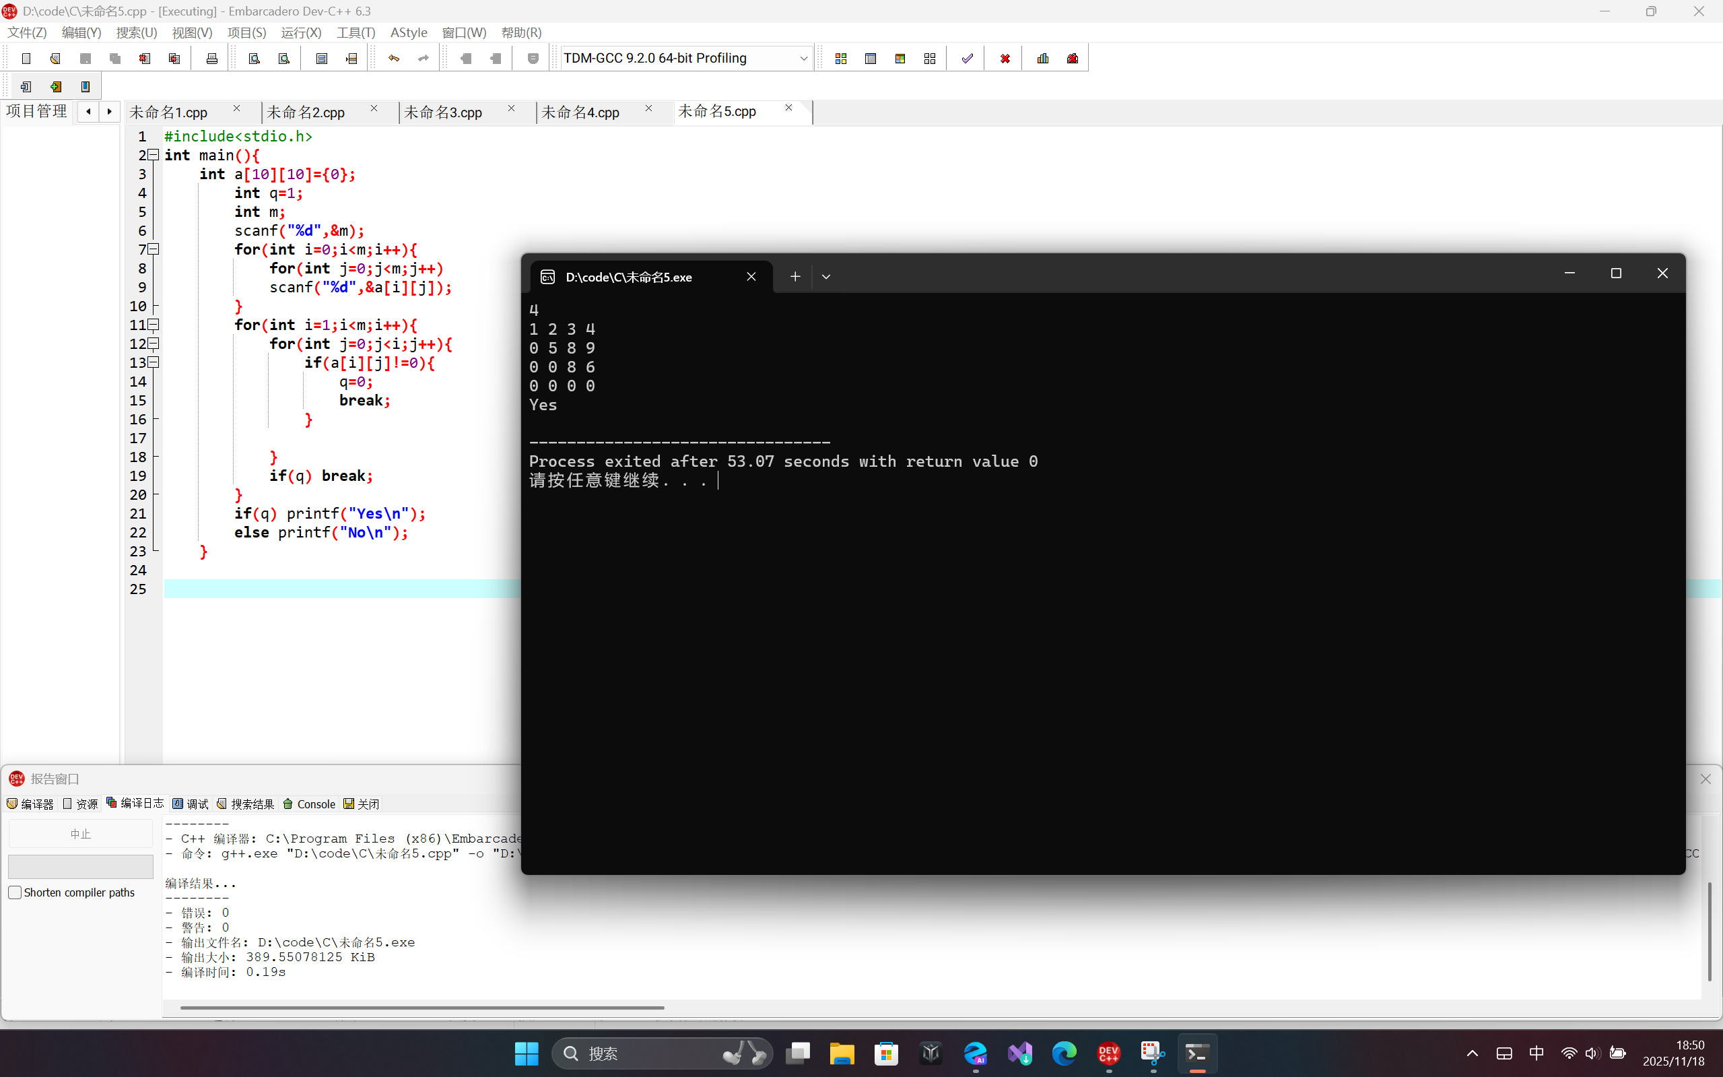Collapse the fold box at line 7
This screenshot has height=1077, width=1723.
tap(153, 249)
